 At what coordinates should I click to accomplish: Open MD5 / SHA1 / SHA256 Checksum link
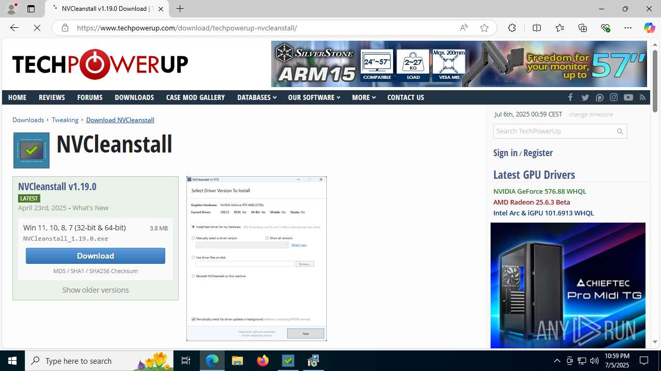point(96,271)
